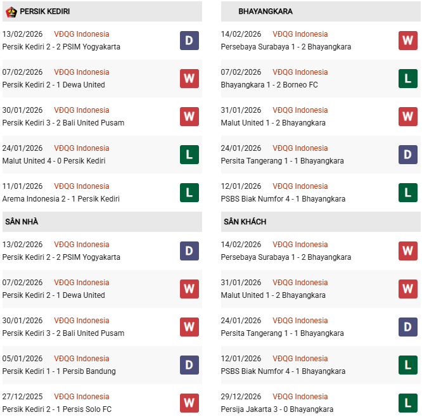Click the draw badge for Persik Kediri vs Persib Bandung
Image resolution: width=422 pixels, height=417 pixels.
click(189, 365)
